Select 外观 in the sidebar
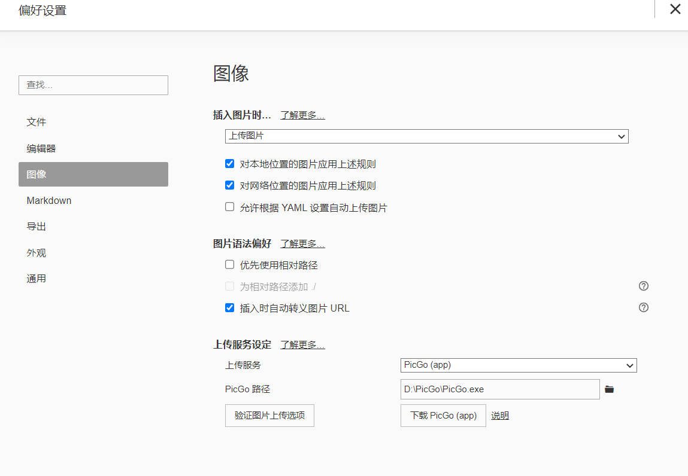Viewport: 688px width, 476px height. click(x=37, y=253)
